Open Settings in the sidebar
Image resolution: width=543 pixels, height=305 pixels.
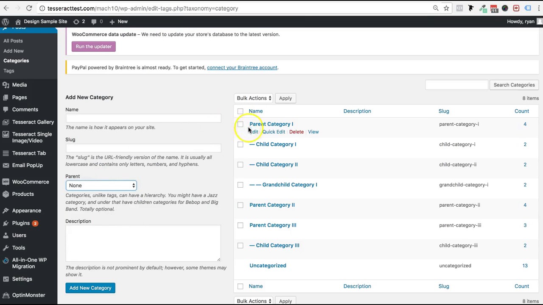(22, 279)
